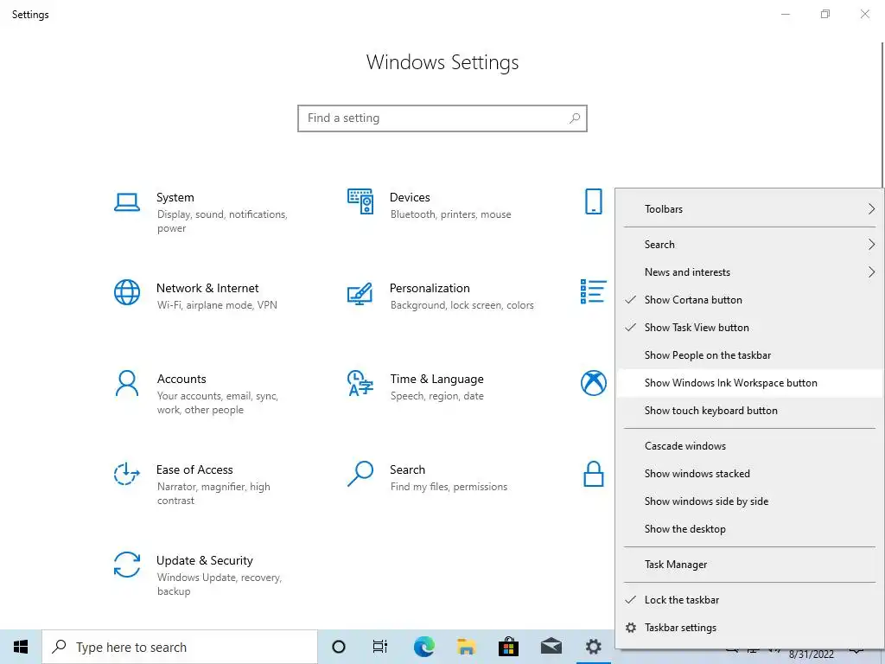Open the Mail app from taskbar

point(551,647)
